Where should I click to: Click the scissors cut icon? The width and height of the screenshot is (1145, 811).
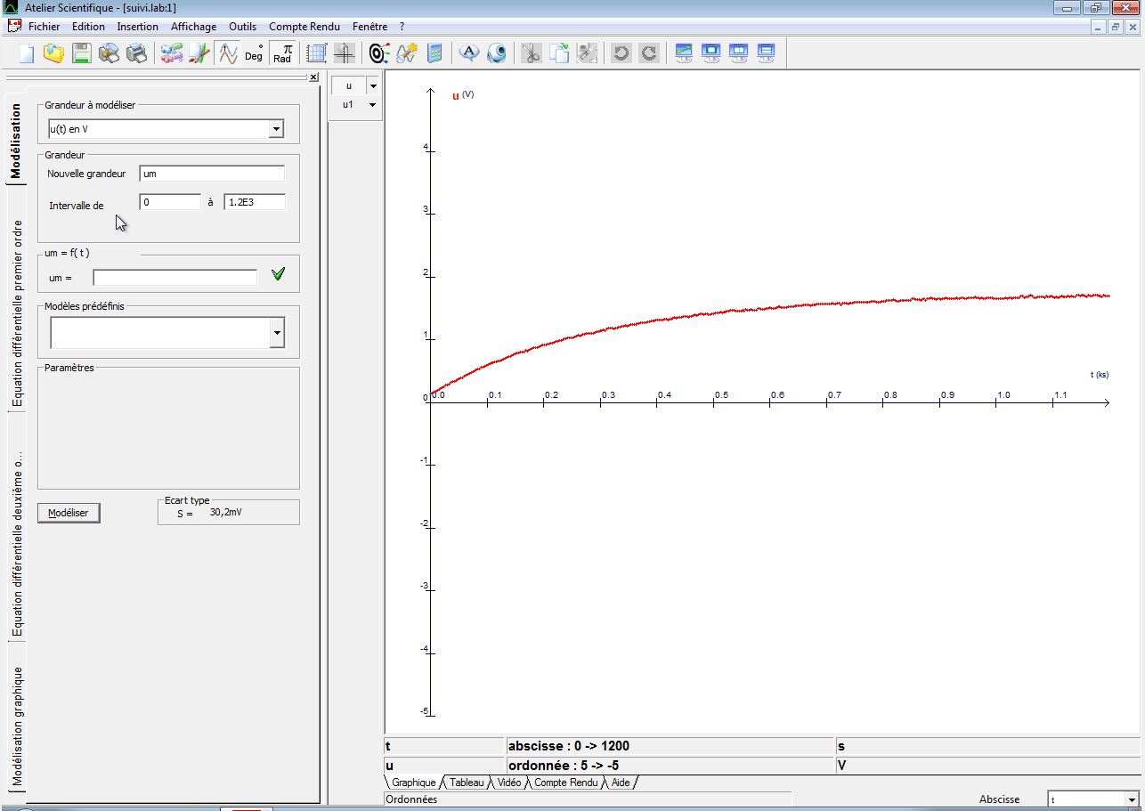(532, 53)
